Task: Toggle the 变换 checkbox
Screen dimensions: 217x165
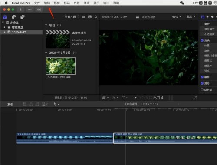Action: (x=202, y=40)
